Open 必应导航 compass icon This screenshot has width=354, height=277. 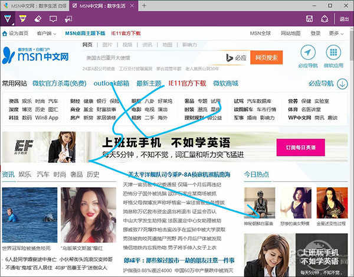click(x=309, y=53)
